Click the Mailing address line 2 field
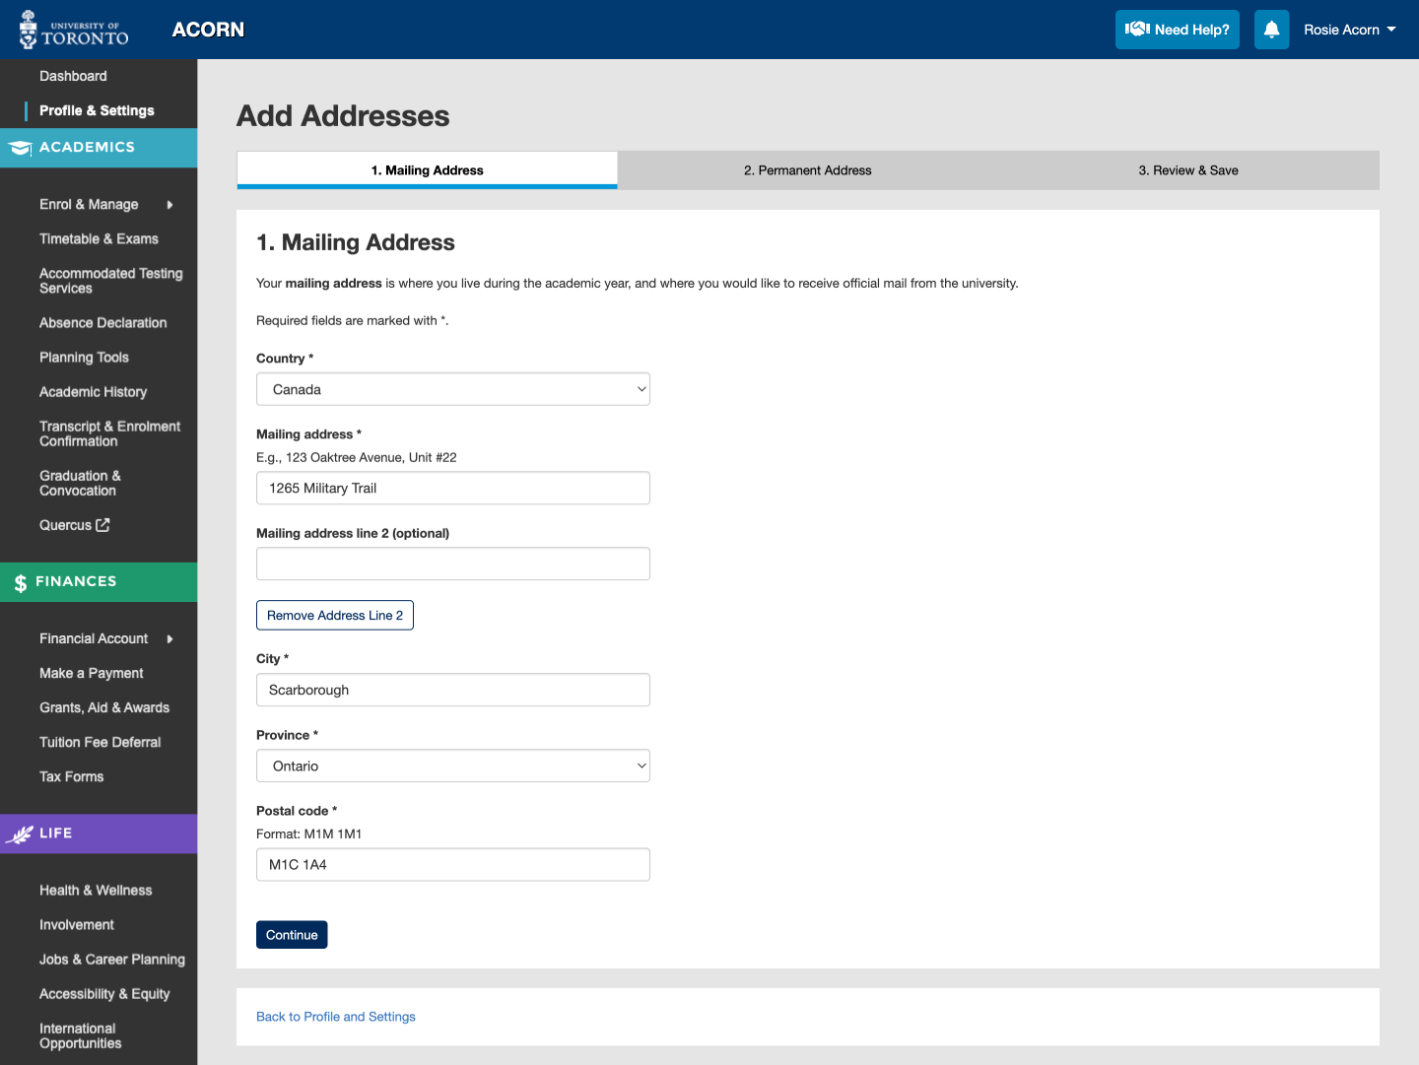1419x1065 pixels. [x=453, y=564]
